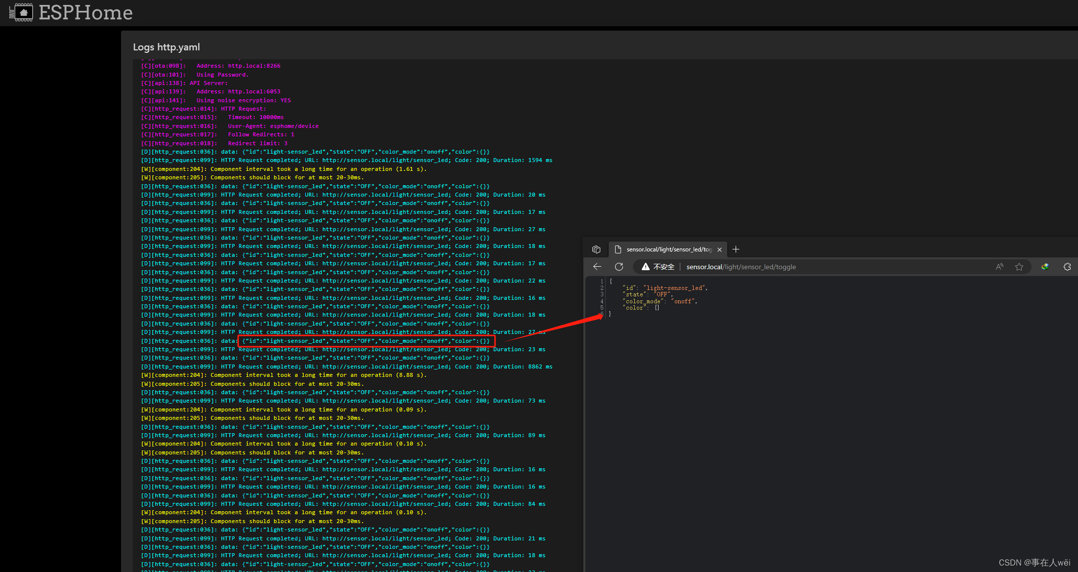This screenshot has width=1078, height=572.
Task: Click the red-boxed JSON data in logs
Action: pyautogui.click(x=366, y=341)
